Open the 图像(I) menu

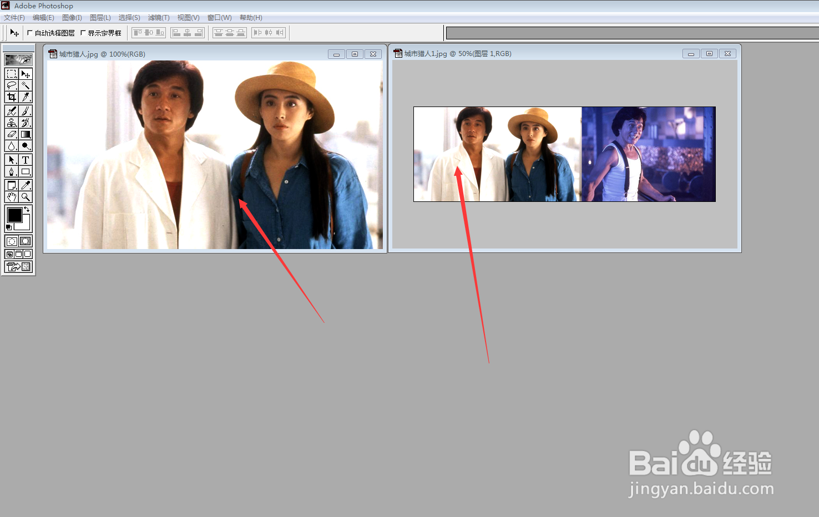click(72, 18)
